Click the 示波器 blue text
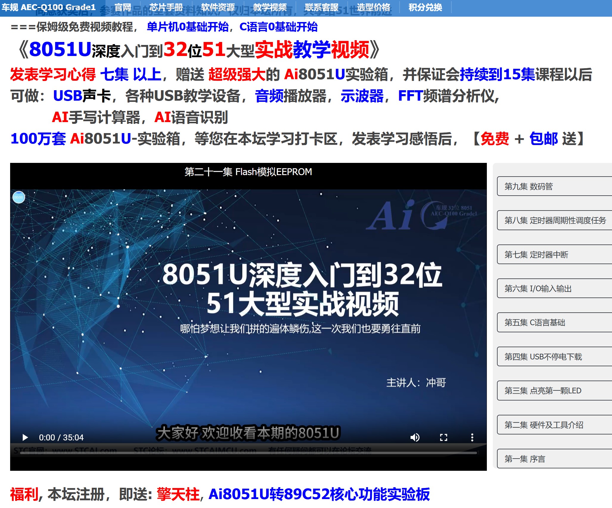Image resolution: width=612 pixels, height=508 pixels. coord(362,96)
